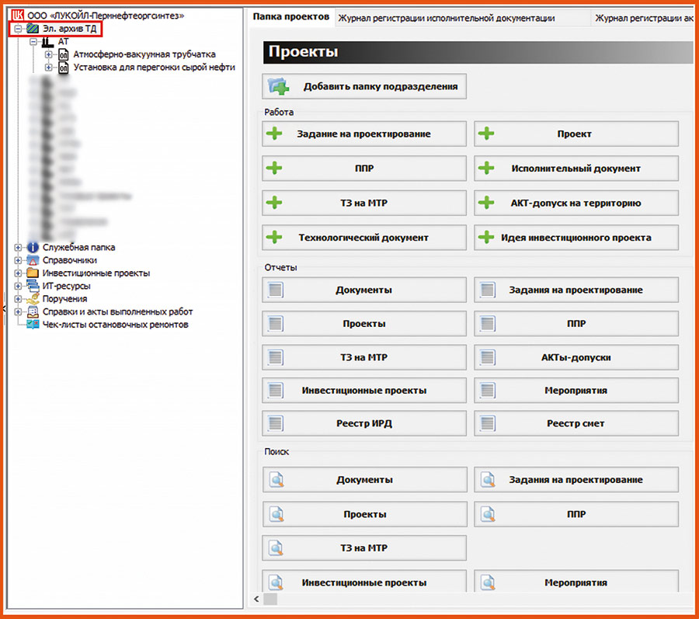The width and height of the screenshot is (699, 619).
Task: Click the Поручения tree icon
Action: tap(33, 299)
